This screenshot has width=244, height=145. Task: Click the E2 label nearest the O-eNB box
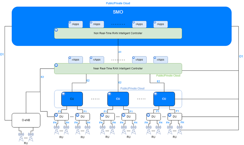[x=42, y=77]
